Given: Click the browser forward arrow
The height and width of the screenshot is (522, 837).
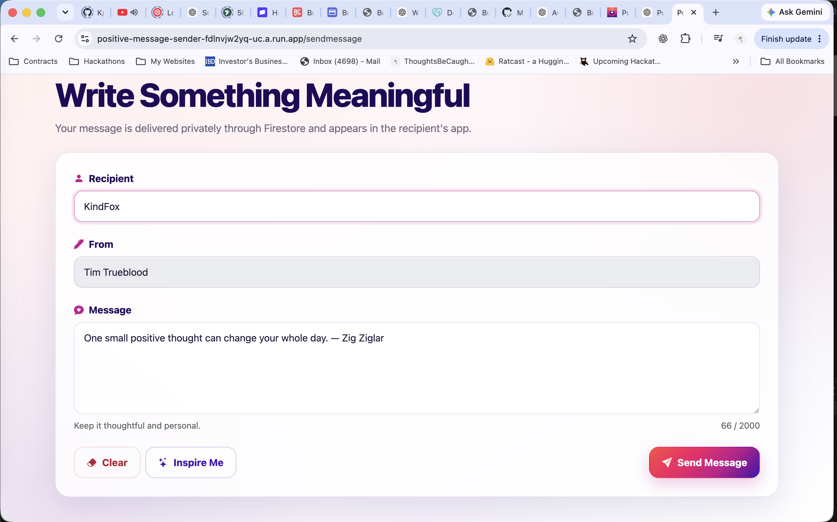Looking at the screenshot, I should pos(36,39).
